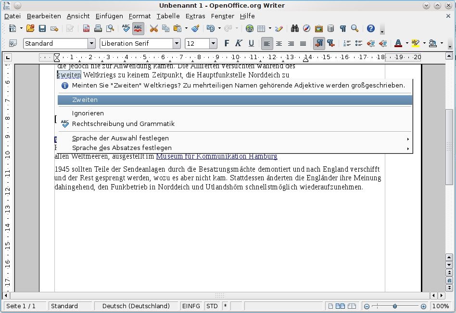Viewport: 456px width, 313px height.
Task: Export document directly as PDF
Action: 87,28
